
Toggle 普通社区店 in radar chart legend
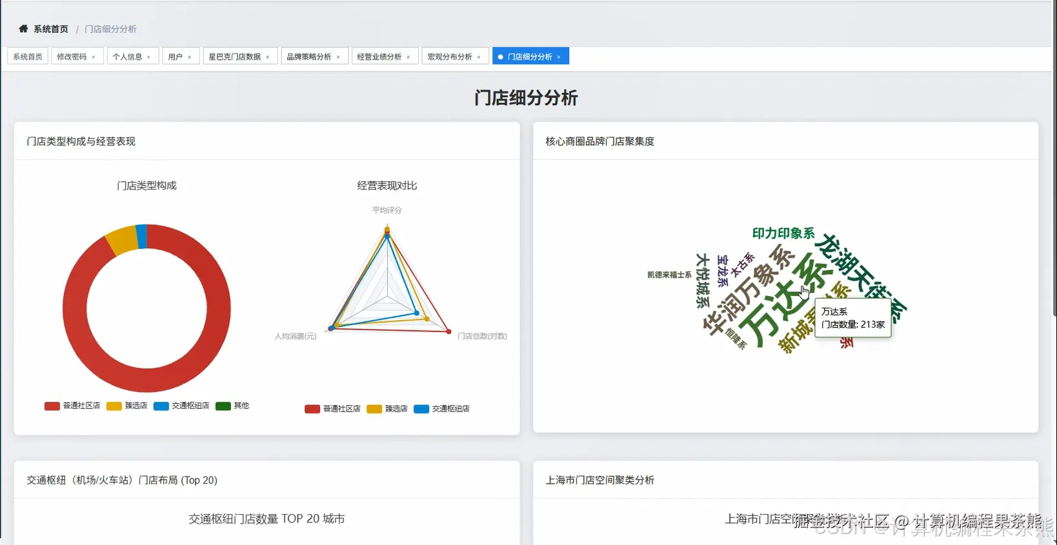[332, 409]
